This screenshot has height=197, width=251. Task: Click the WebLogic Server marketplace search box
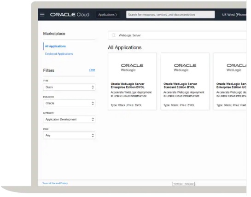(177, 35)
